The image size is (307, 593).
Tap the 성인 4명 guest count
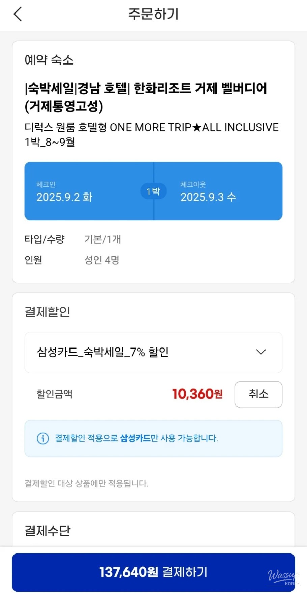tap(102, 260)
